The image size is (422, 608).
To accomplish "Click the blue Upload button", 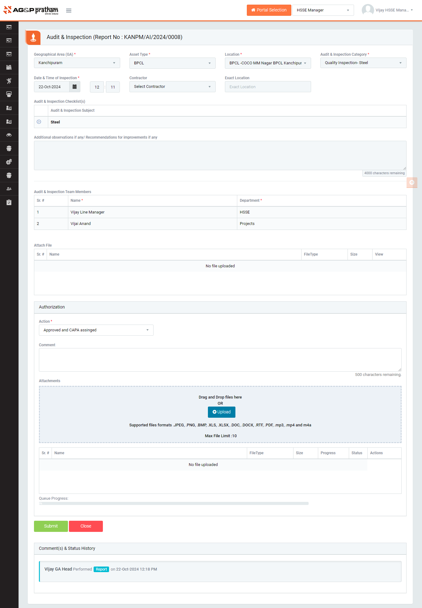I will tap(222, 412).
